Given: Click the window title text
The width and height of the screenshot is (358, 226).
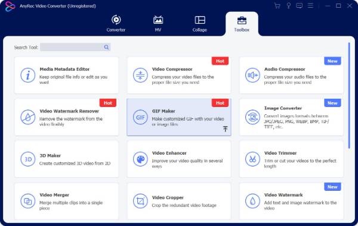Looking at the screenshot, I should 58,6.
